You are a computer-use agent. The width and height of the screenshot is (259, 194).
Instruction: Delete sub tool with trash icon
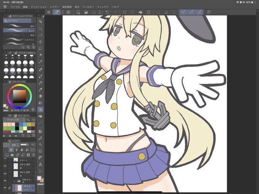click(x=34, y=47)
